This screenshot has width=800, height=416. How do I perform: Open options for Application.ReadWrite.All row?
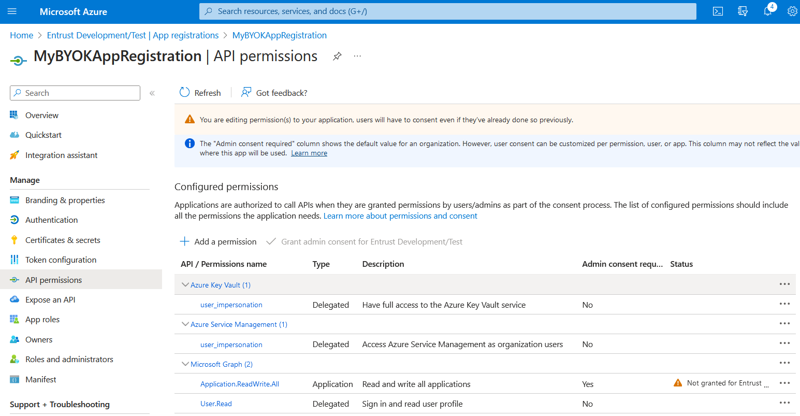tap(784, 383)
